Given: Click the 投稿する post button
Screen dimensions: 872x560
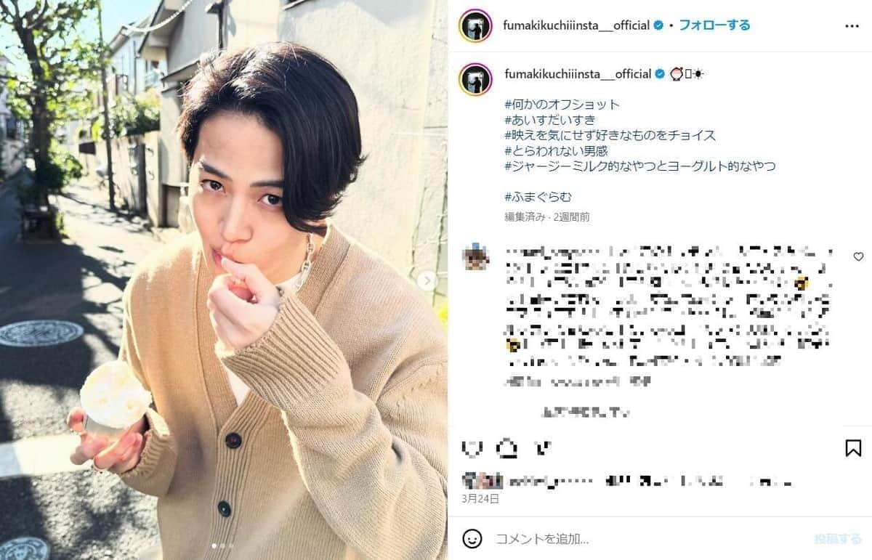Looking at the screenshot, I should tap(838, 539).
